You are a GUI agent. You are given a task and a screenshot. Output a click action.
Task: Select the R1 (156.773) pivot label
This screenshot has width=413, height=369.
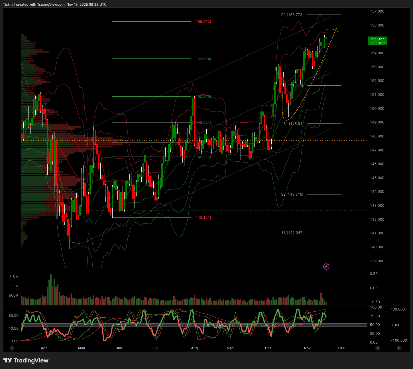point(292,15)
